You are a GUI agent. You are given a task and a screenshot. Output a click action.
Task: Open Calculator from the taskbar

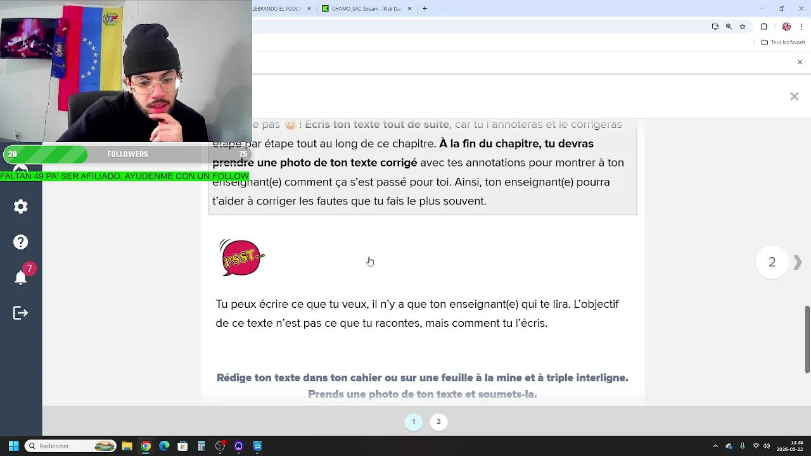(201, 446)
